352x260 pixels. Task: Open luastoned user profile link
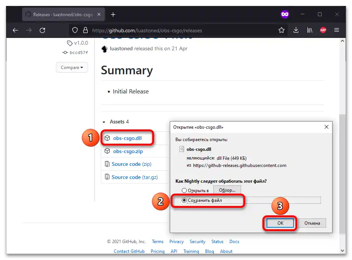[x=121, y=48]
